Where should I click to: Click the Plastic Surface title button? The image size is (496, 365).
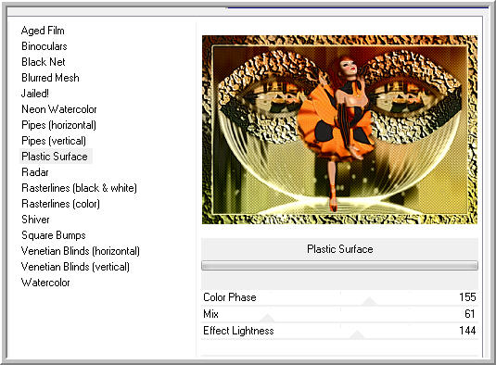click(339, 249)
